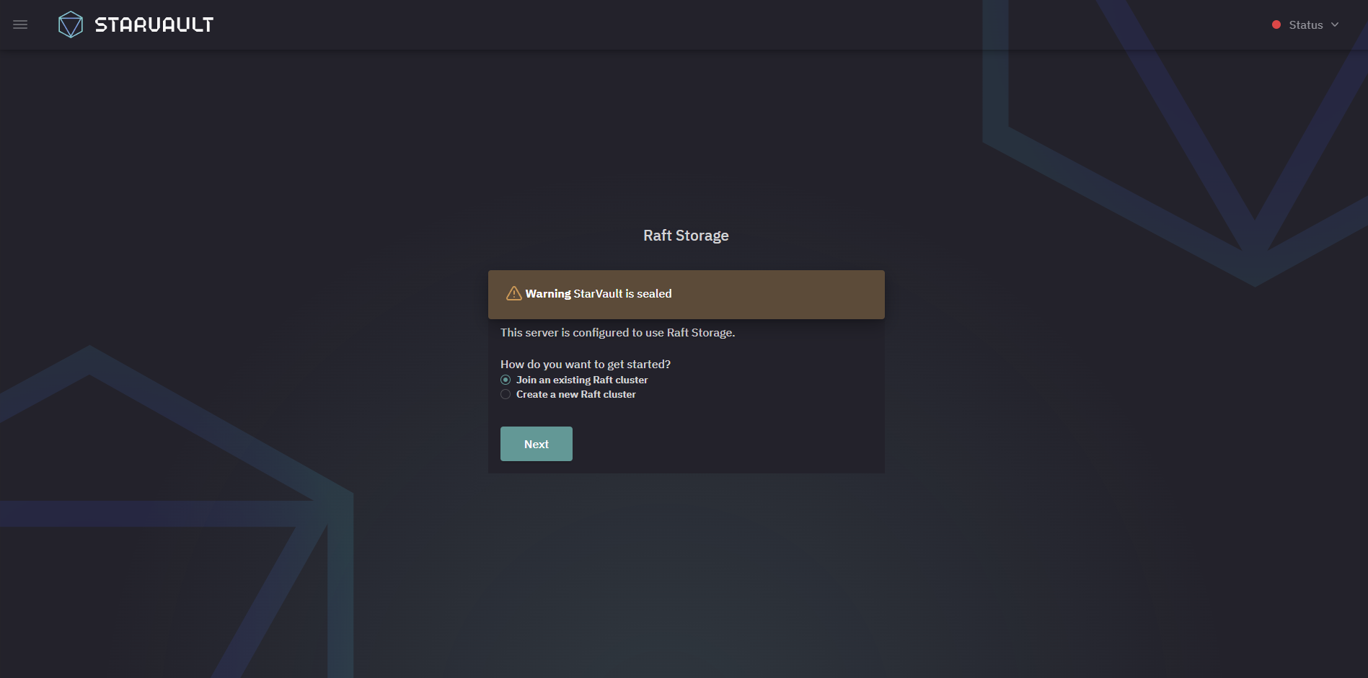Click the Raft Storage heading
This screenshot has width=1368, height=678.
click(686, 236)
